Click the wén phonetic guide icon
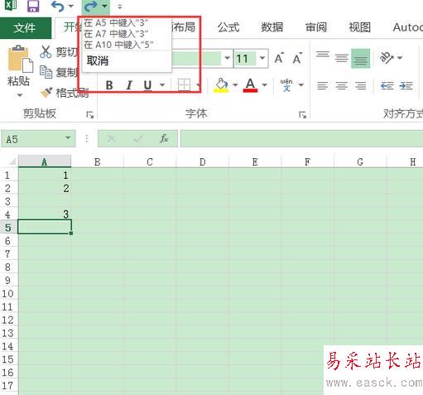 pos(286,85)
